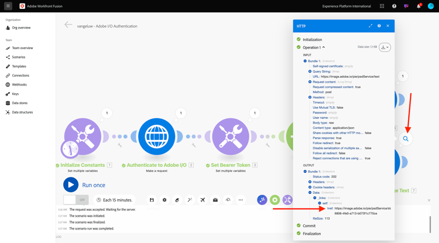439x243 pixels.
Task: Go back with the left arrow
Action: (68, 25)
